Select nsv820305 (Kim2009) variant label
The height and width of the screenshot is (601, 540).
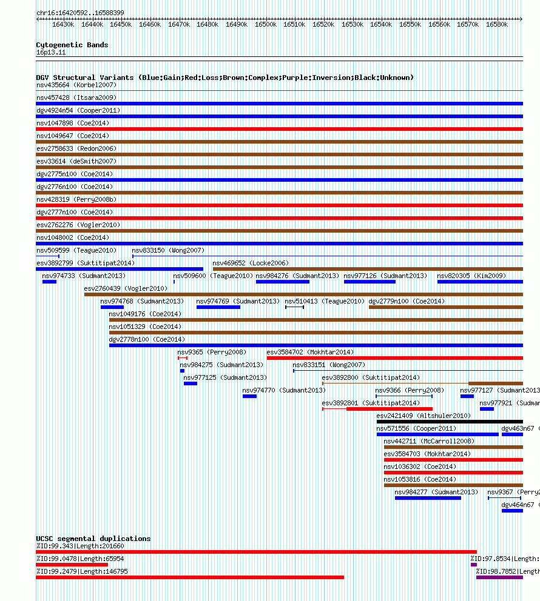(471, 276)
